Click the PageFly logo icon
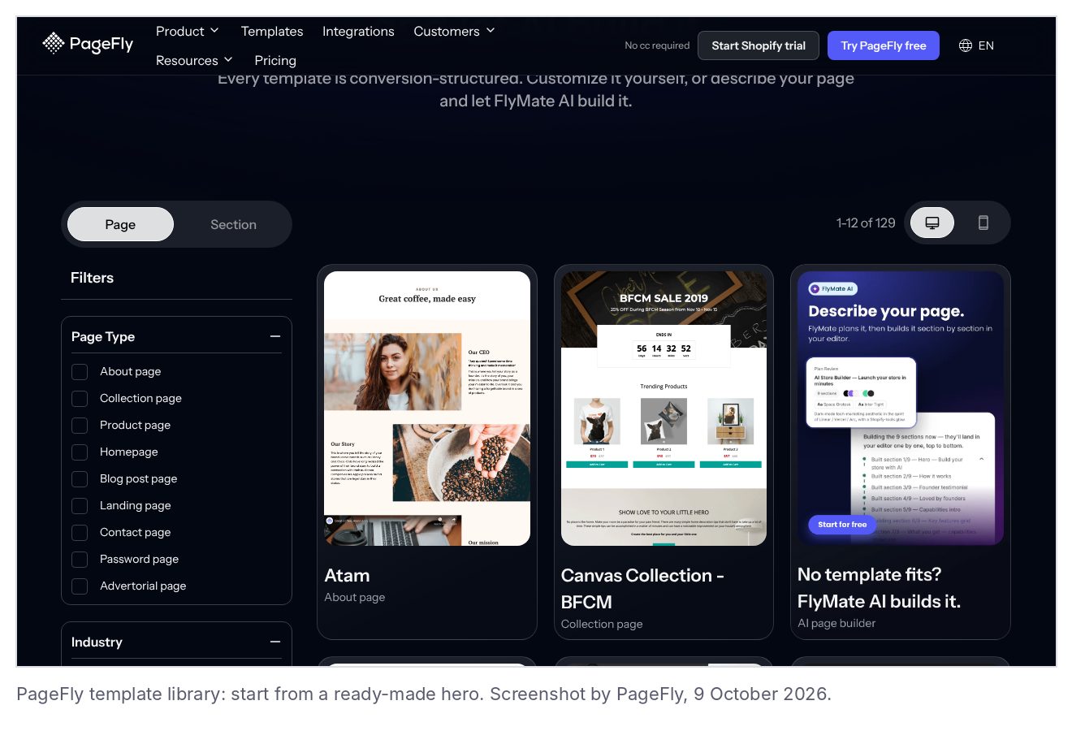This screenshot has width=1072, height=731. tap(53, 43)
